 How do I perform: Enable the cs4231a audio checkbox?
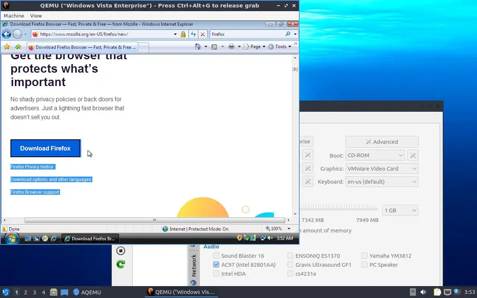coord(290,273)
